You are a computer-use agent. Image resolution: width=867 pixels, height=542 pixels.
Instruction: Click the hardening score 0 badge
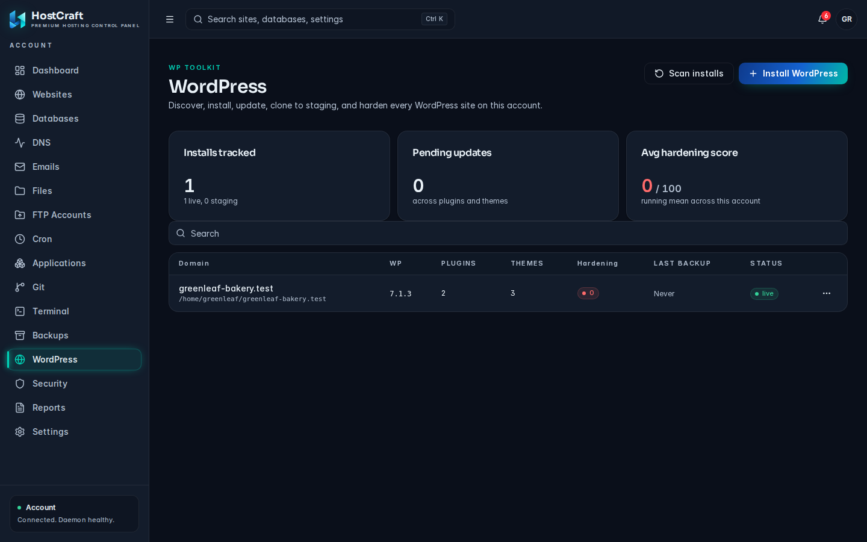588,293
